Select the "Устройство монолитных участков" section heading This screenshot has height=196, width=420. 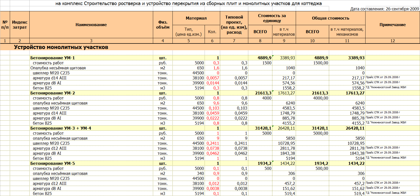click(x=61, y=47)
